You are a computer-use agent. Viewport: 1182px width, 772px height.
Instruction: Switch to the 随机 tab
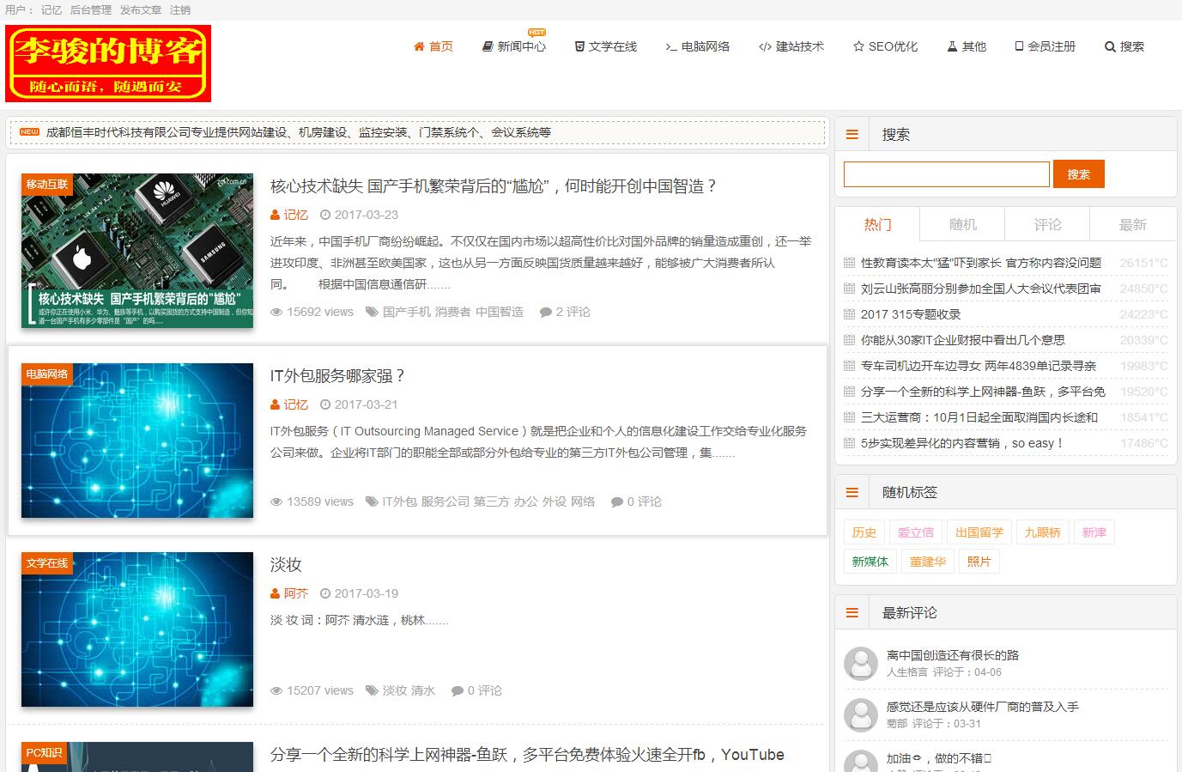point(962,224)
